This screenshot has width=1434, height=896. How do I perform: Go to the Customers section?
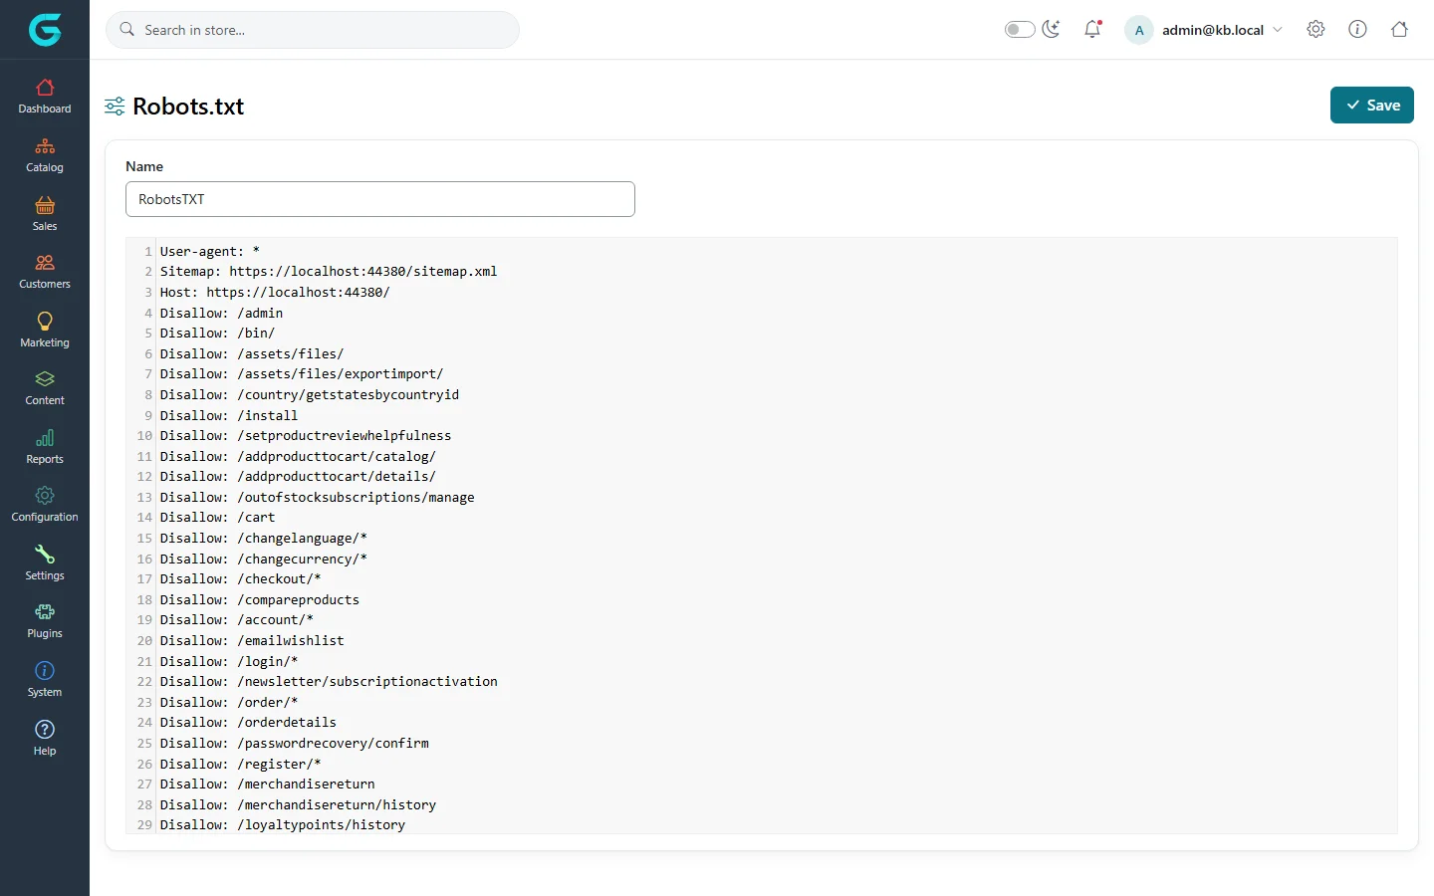pyautogui.click(x=45, y=272)
